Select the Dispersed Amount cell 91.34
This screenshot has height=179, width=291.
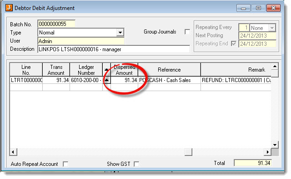tap(124, 80)
